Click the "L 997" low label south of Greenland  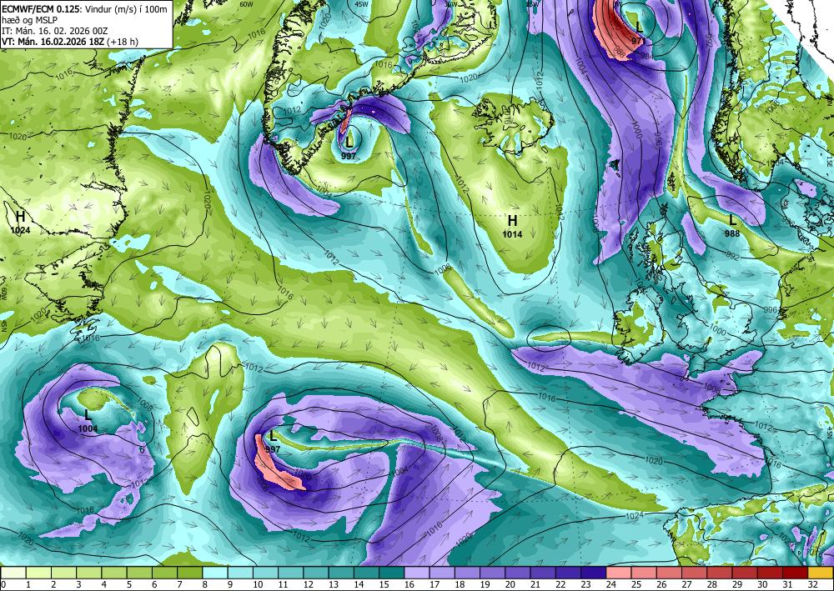click(349, 148)
